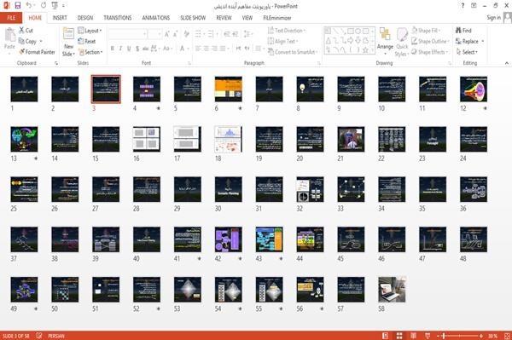Click the Undo arrow in title bar
The height and width of the screenshot is (340, 512).
click(29, 5)
